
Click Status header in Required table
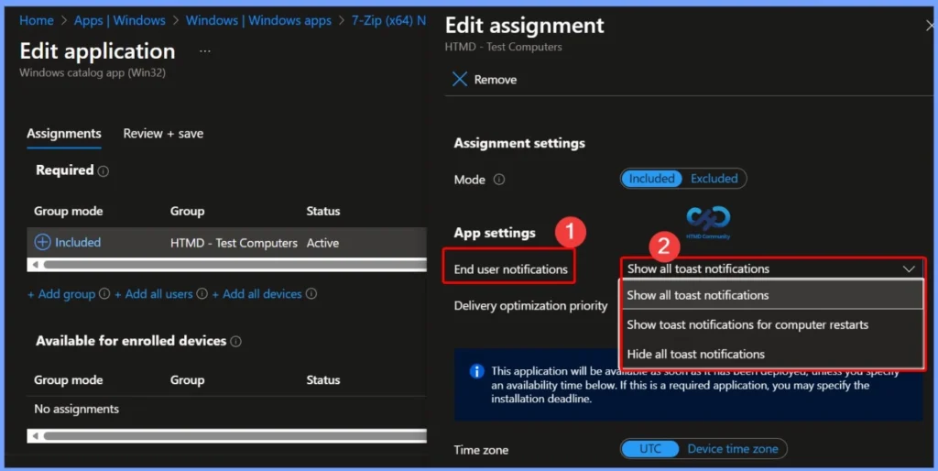pos(323,212)
